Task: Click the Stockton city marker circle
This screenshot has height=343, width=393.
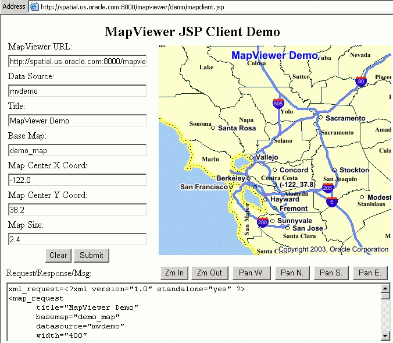Action: 334,170
